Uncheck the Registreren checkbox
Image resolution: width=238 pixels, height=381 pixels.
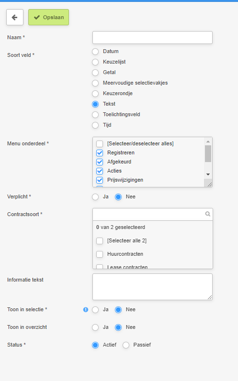click(100, 153)
